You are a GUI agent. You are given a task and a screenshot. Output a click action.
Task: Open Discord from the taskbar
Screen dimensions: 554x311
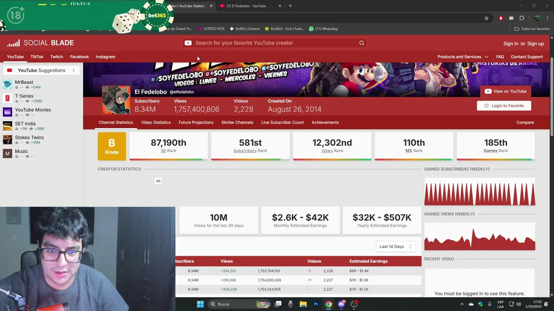[x=341, y=304]
